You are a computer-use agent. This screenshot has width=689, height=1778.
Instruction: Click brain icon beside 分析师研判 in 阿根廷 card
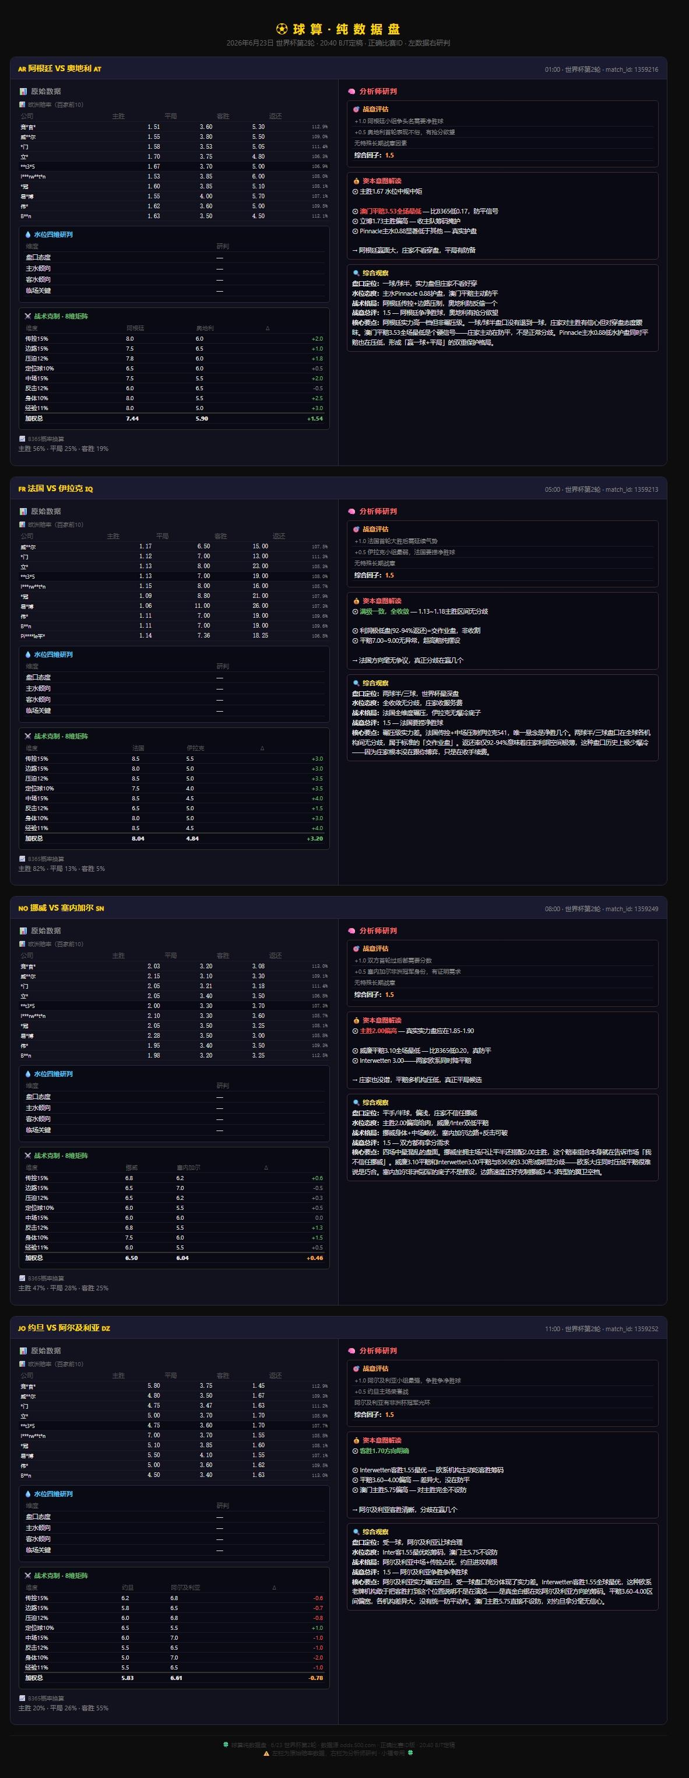pos(351,91)
